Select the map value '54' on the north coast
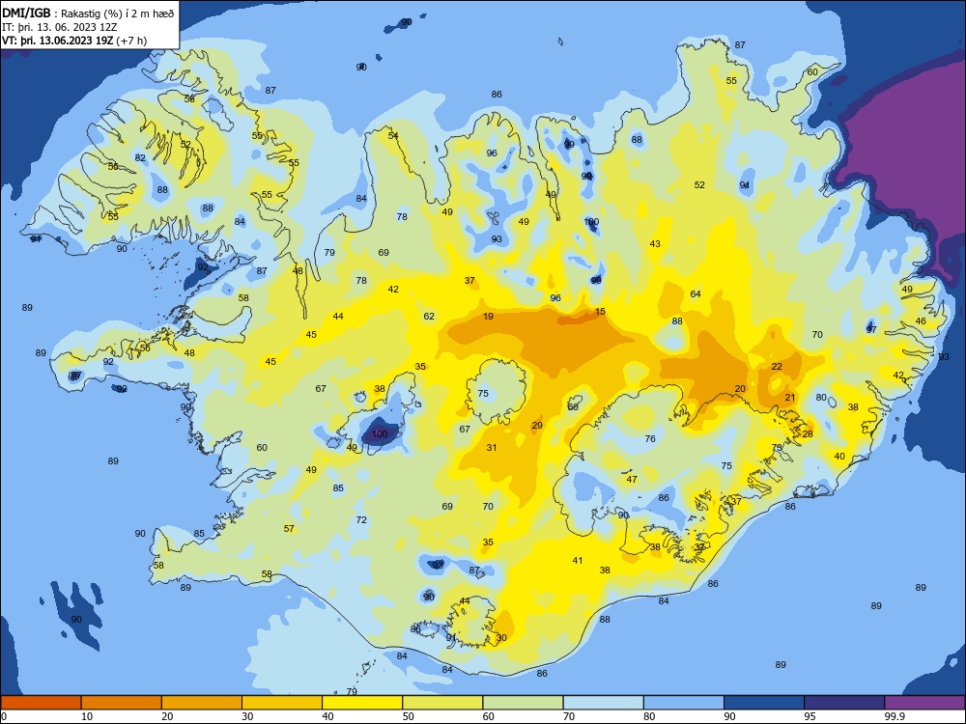 (x=393, y=136)
